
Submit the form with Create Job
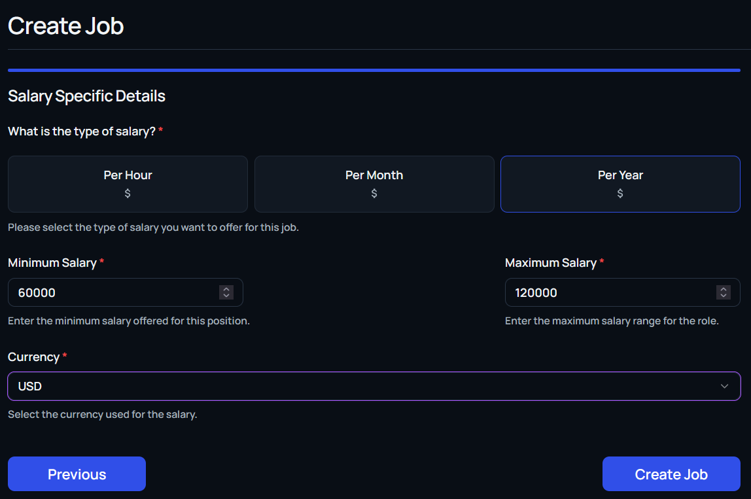671,474
